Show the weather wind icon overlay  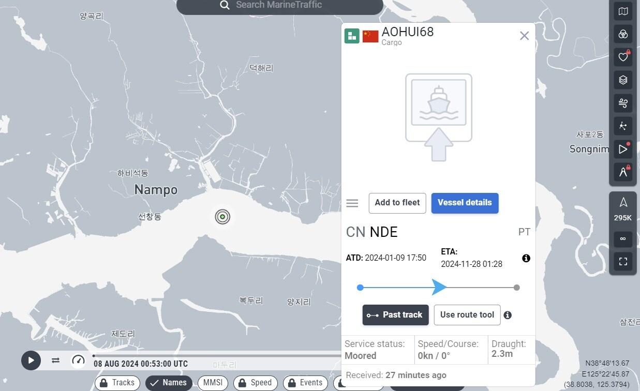623,103
